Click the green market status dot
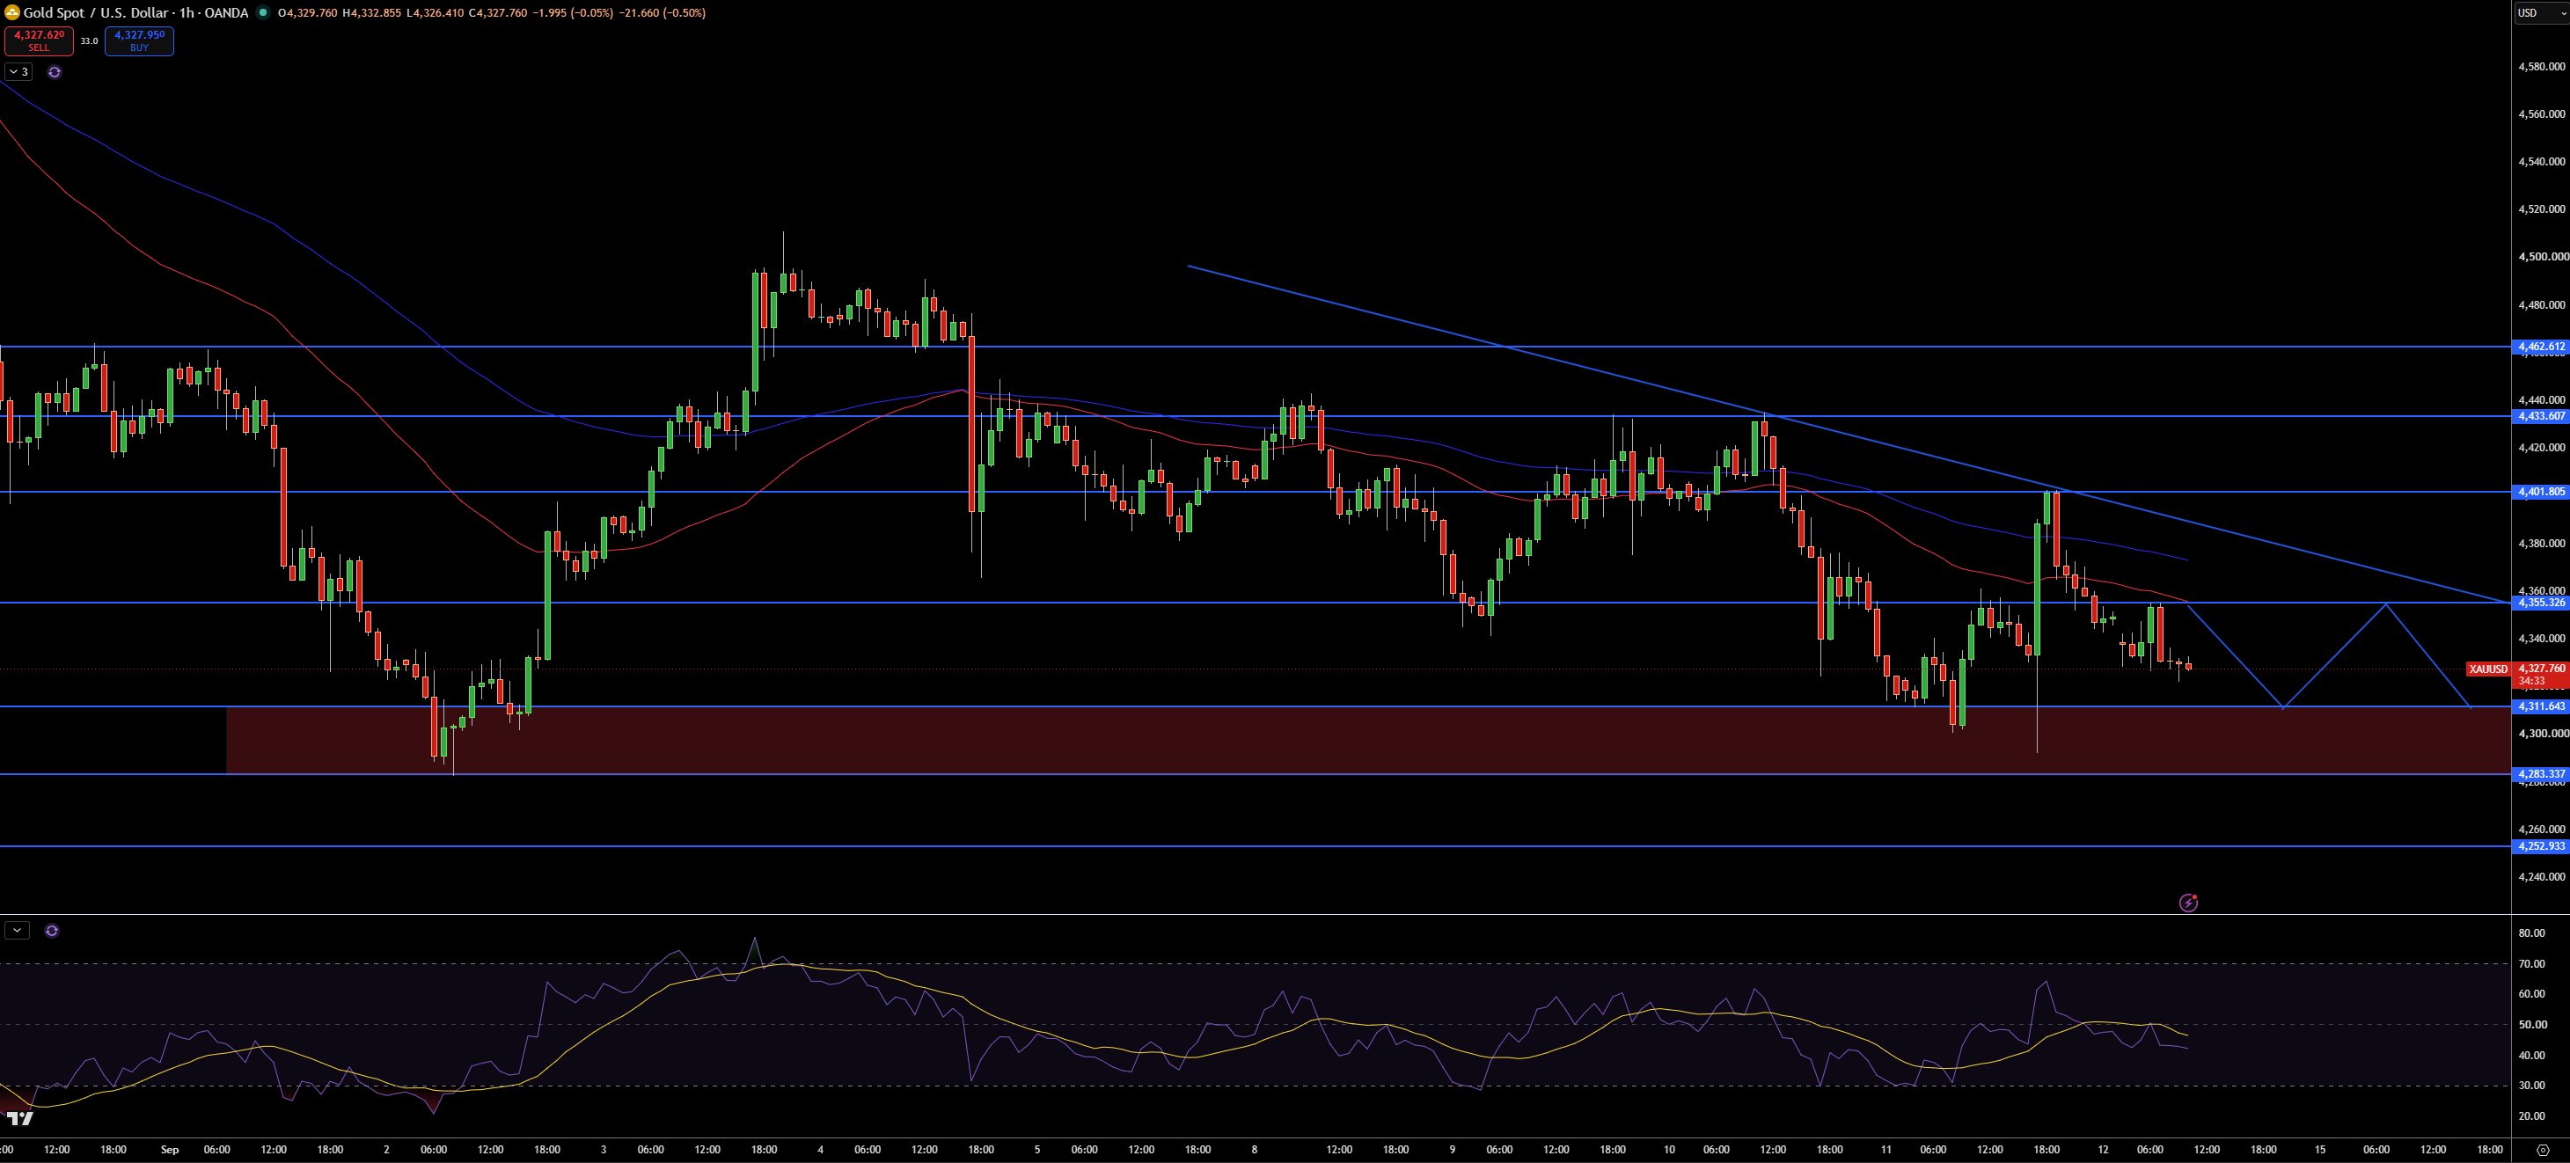Screen dimensions: 2570x1163 262,13
